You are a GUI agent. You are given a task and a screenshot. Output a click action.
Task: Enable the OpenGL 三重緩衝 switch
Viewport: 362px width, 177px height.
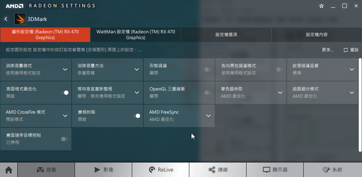pyautogui.click(x=208, y=93)
